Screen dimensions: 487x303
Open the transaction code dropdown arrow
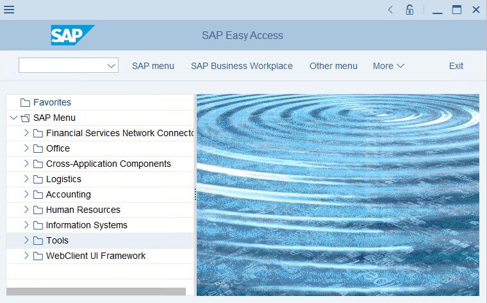111,66
